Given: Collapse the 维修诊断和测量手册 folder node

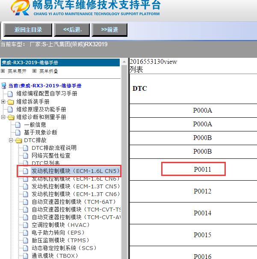Looking at the screenshot, I should (3, 117).
